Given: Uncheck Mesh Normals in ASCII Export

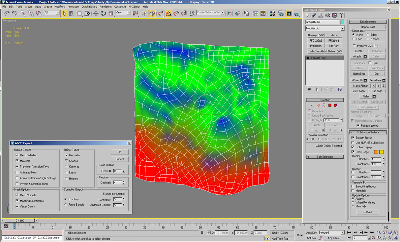Looking at the screenshot, I should tap(17, 195).
